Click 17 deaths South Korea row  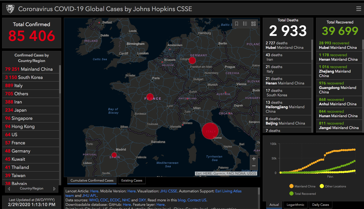click(x=287, y=93)
